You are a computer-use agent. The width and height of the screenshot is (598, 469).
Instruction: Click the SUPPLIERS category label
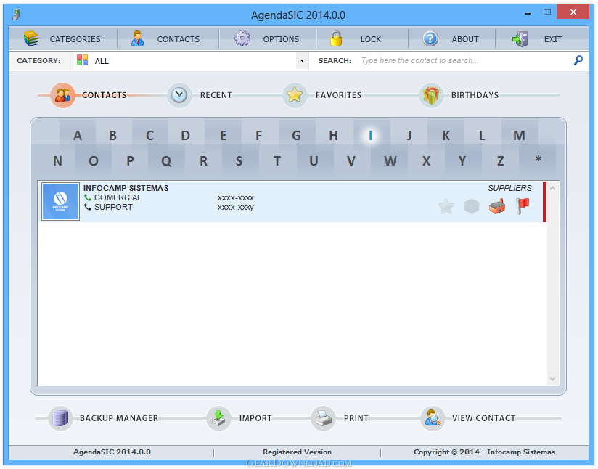coord(509,188)
